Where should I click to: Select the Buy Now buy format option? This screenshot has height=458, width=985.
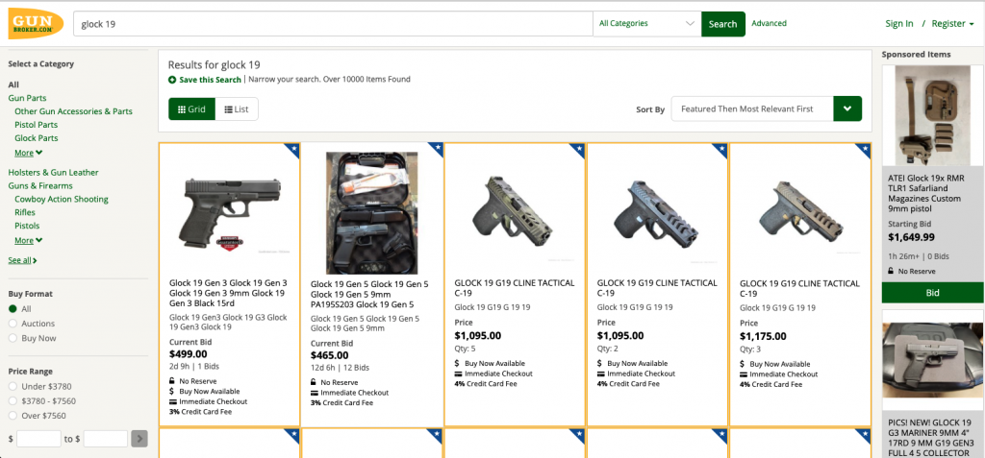coord(13,338)
